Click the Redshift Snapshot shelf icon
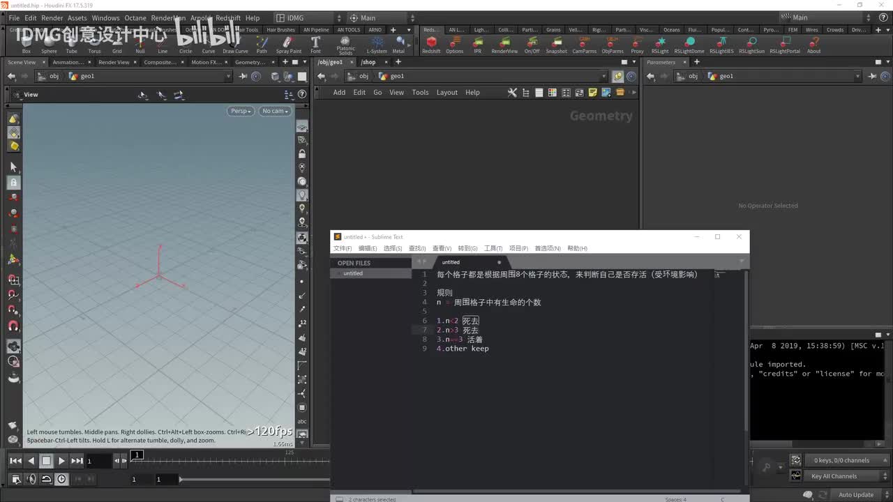This screenshot has width=893, height=502. tap(556, 45)
